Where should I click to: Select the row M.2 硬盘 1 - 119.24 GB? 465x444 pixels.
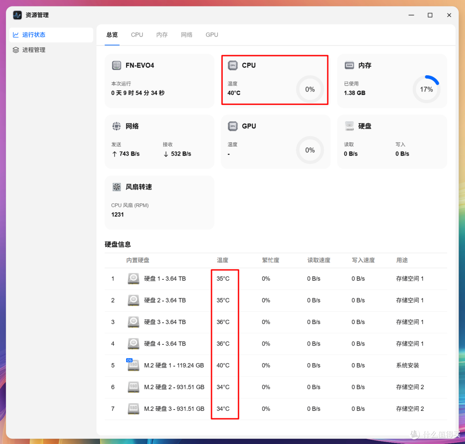[x=276, y=366]
